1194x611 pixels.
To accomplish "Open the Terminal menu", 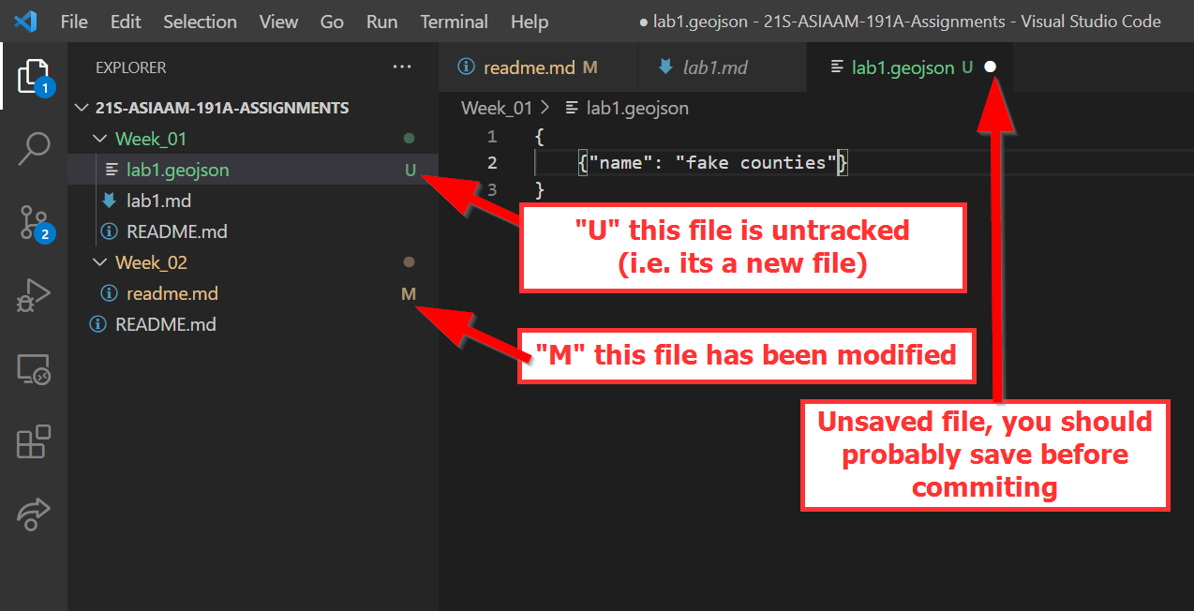I will (x=454, y=22).
